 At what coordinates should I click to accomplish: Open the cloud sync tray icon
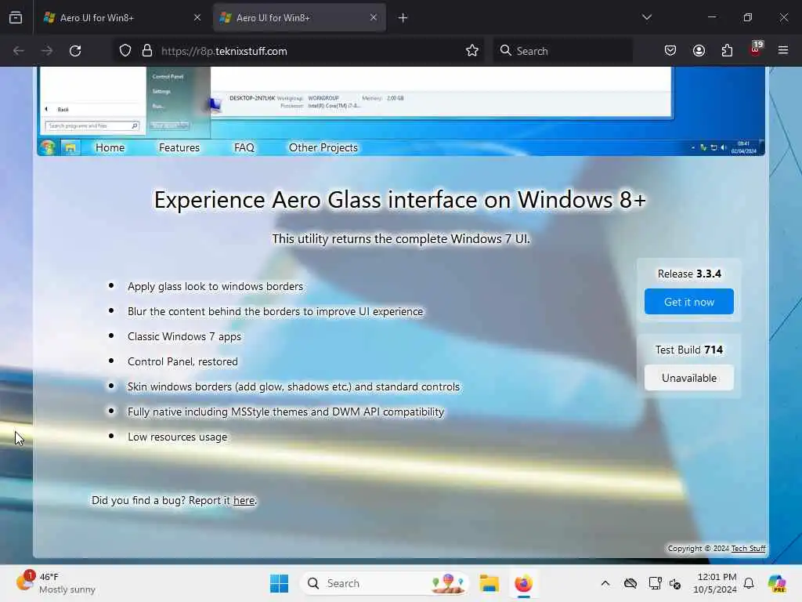pos(630,583)
